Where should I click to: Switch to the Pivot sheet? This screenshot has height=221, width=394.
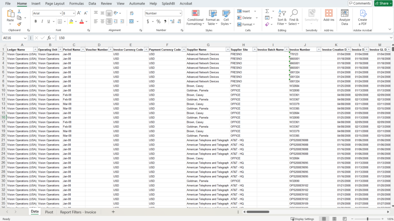pos(49,212)
